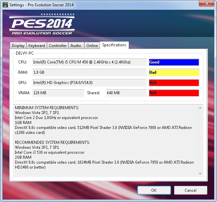
Task: Click the Shared field showing 640 MB
Action: pyautogui.click(x=126, y=93)
